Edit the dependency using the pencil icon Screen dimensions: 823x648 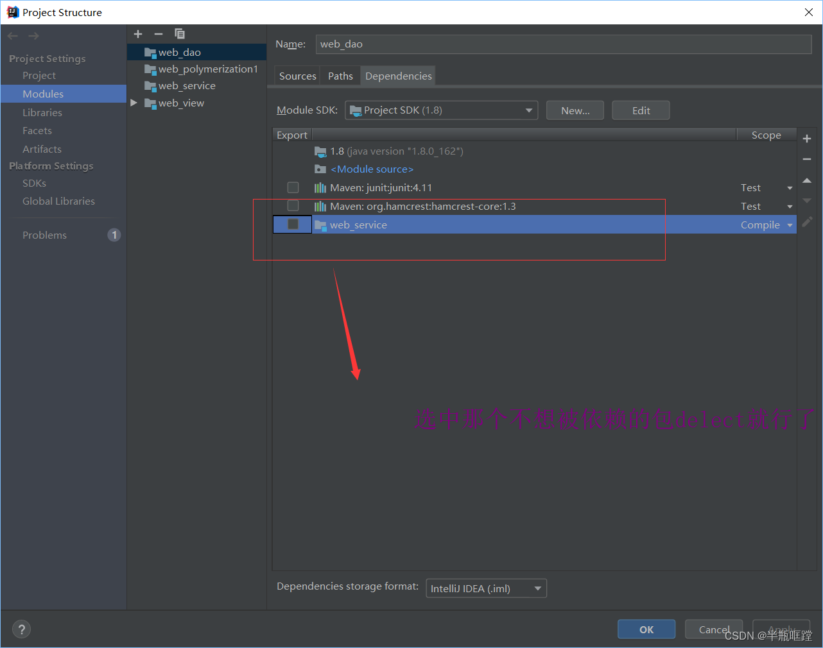[x=807, y=221]
